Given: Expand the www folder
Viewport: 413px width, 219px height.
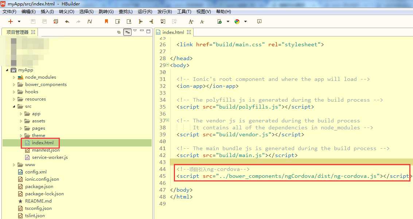Looking at the screenshot, I should tap(14, 165).
